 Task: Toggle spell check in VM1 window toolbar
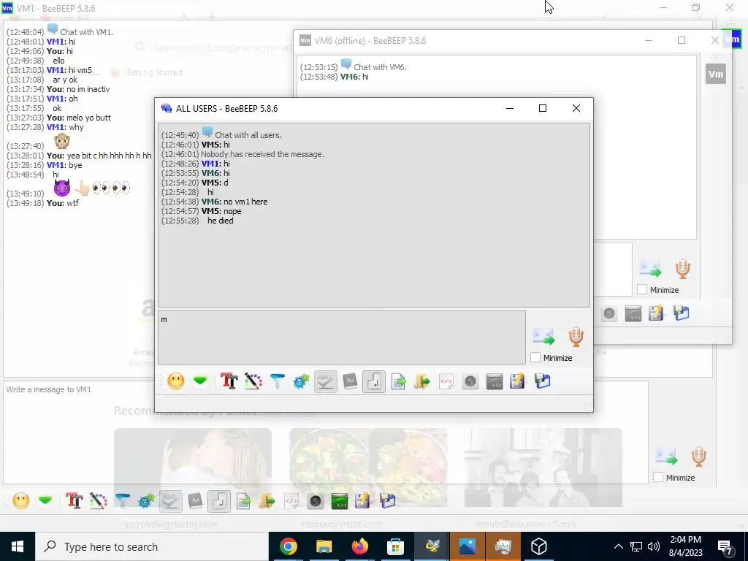tap(170, 501)
